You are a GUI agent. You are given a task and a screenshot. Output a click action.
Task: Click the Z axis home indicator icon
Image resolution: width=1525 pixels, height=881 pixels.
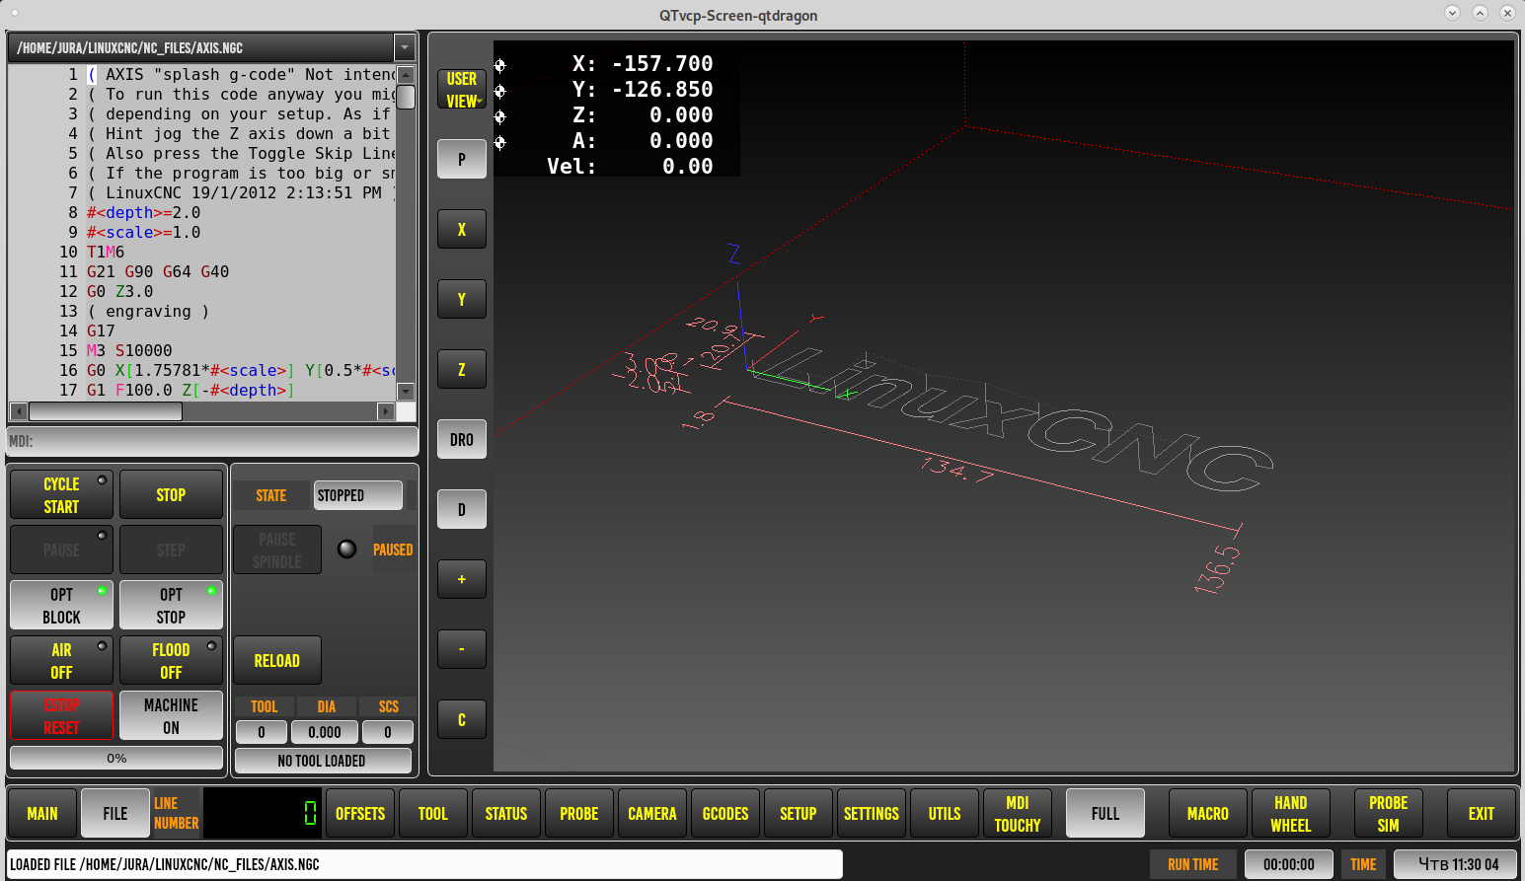499,116
